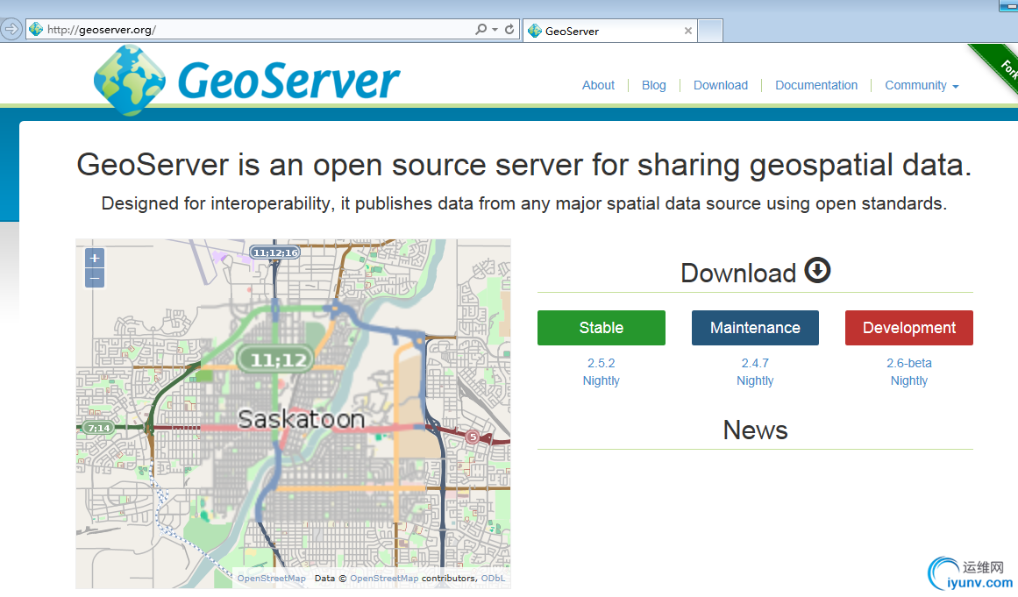Click the News section heading
Image resolution: width=1018 pixels, height=597 pixels.
tap(755, 430)
